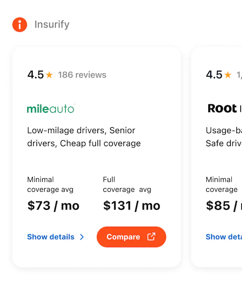Image resolution: width=242 pixels, height=282 pixels.
Task: Expand Mile Auto details via Show details chevron
Action: tap(82, 237)
